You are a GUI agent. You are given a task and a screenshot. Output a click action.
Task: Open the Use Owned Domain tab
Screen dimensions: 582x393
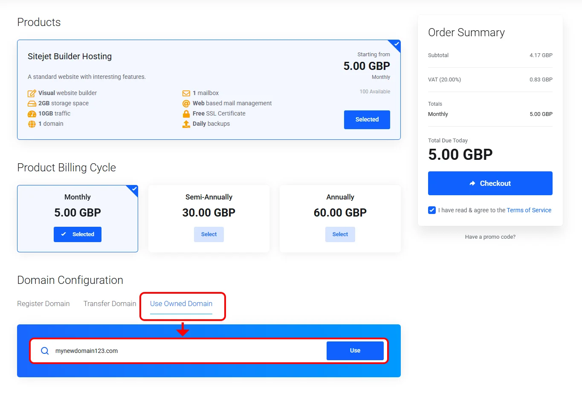tap(181, 303)
